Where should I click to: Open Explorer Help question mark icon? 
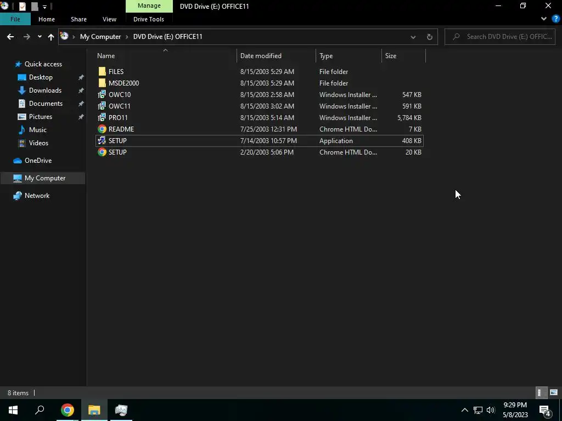pos(556,19)
